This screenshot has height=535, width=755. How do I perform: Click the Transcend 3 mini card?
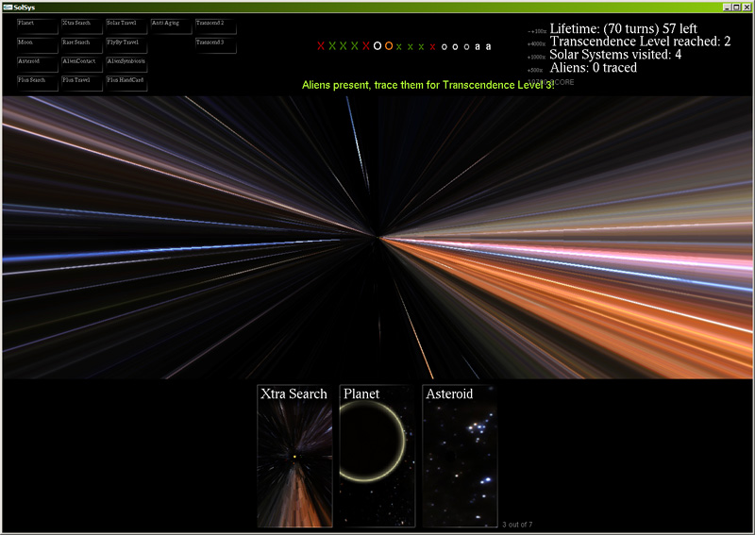(215, 45)
